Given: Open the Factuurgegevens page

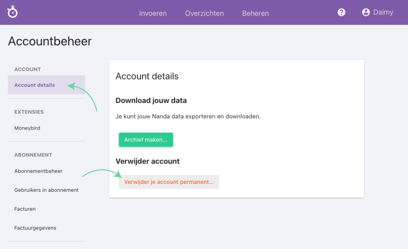Looking at the screenshot, I should 35,228.
